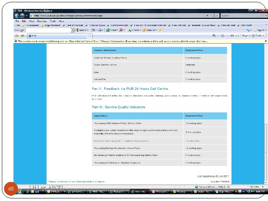Click the 'Part II : Feedback via PUB 24 Hours Call Centre' heading
Viewport: 268px width, 201px height.
(x=130, y=89)
